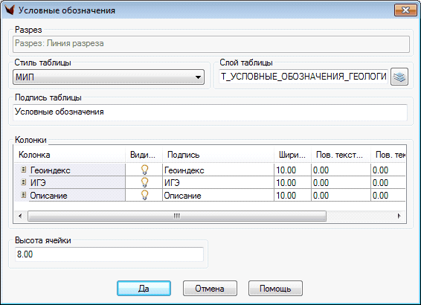Toggle visibility lightbulb for Описание row
The height and width of the screenshot is (305, 421).
144,195
